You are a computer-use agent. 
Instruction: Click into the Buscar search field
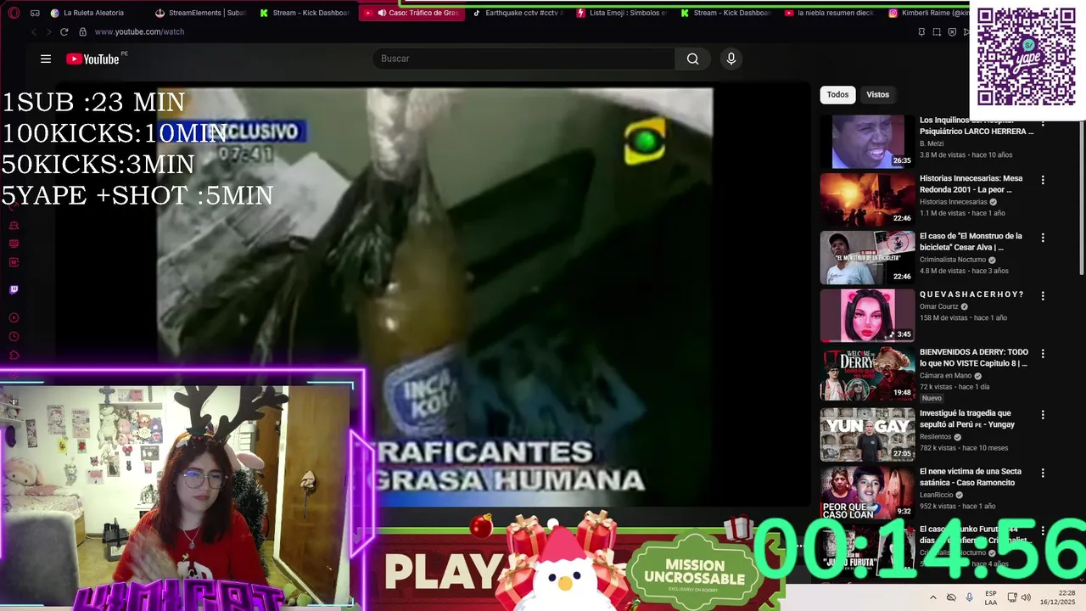pos(523,59)
